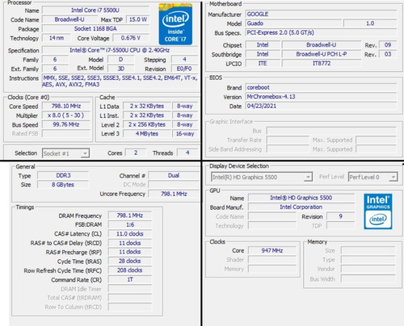Click the RAS# Precharge (tRP) value
The height and width of the screenshot is (326, 404).
click(130, 252)
